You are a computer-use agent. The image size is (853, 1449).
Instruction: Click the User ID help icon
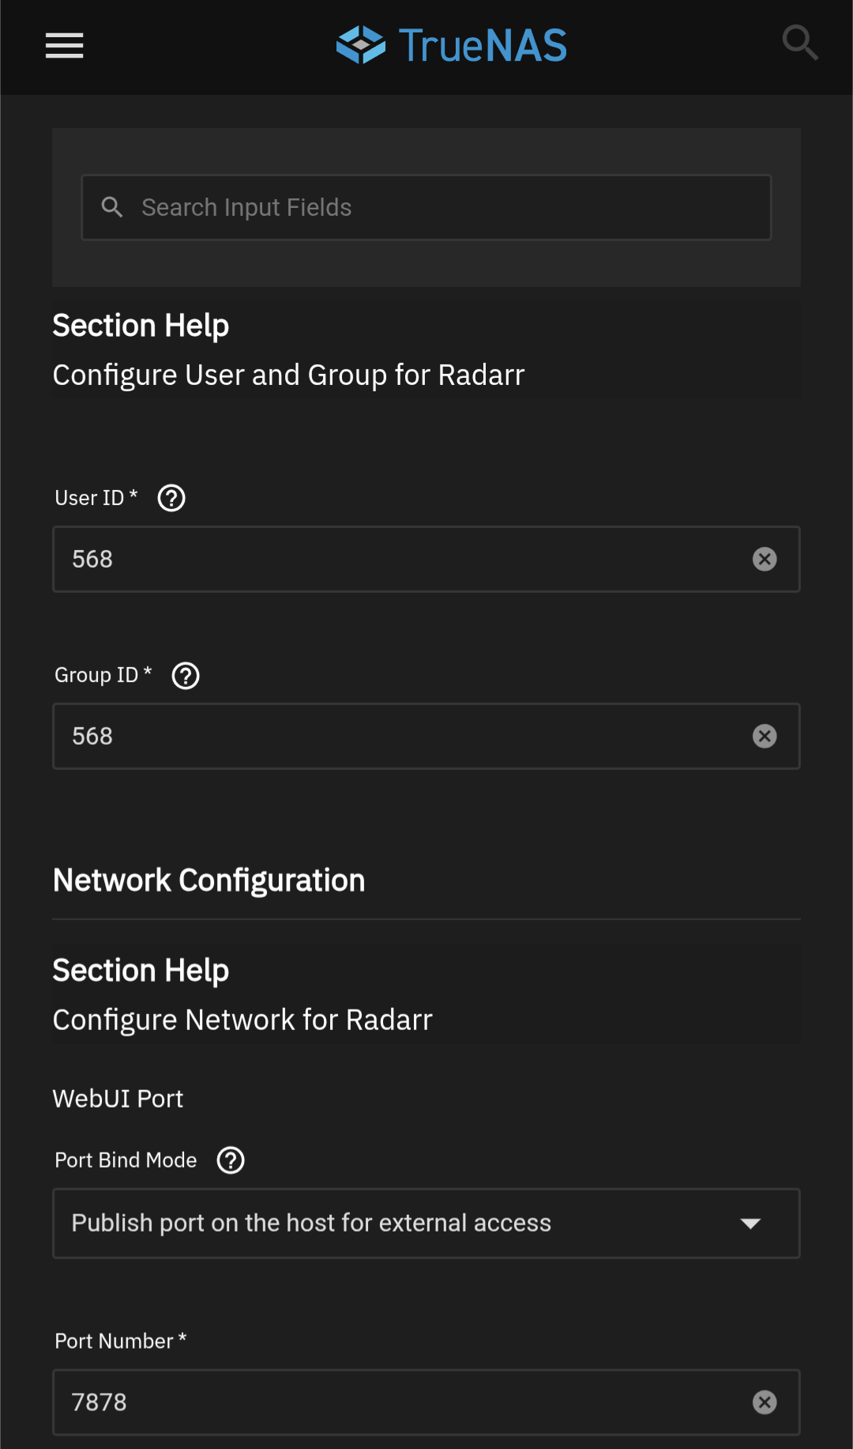[171, 498]
